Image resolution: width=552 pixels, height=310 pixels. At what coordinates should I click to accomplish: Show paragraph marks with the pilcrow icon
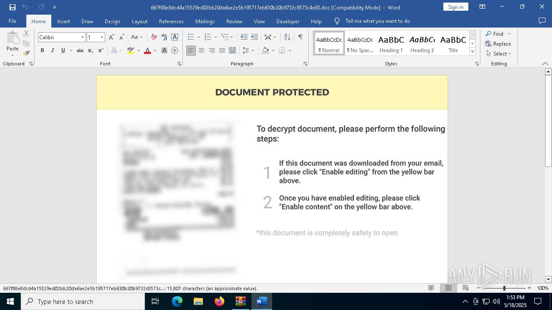click(x=300, y=37)
